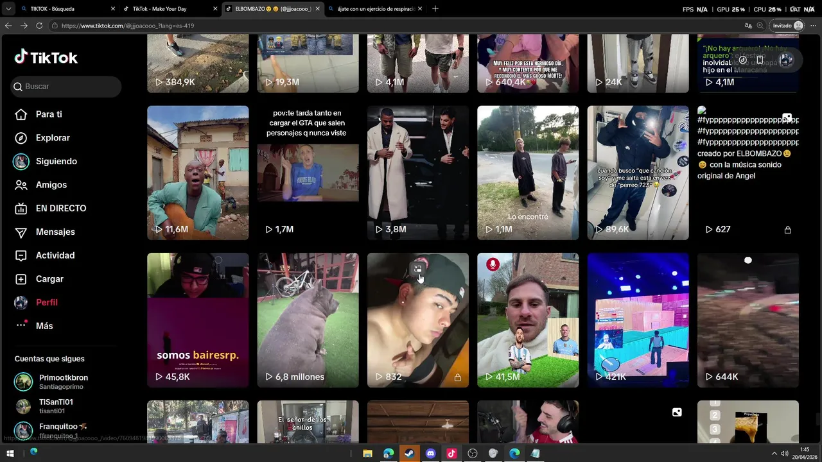Switch to TikTok - Make Your Day tab
Screen dimensions: 822x462
(168, 9)
